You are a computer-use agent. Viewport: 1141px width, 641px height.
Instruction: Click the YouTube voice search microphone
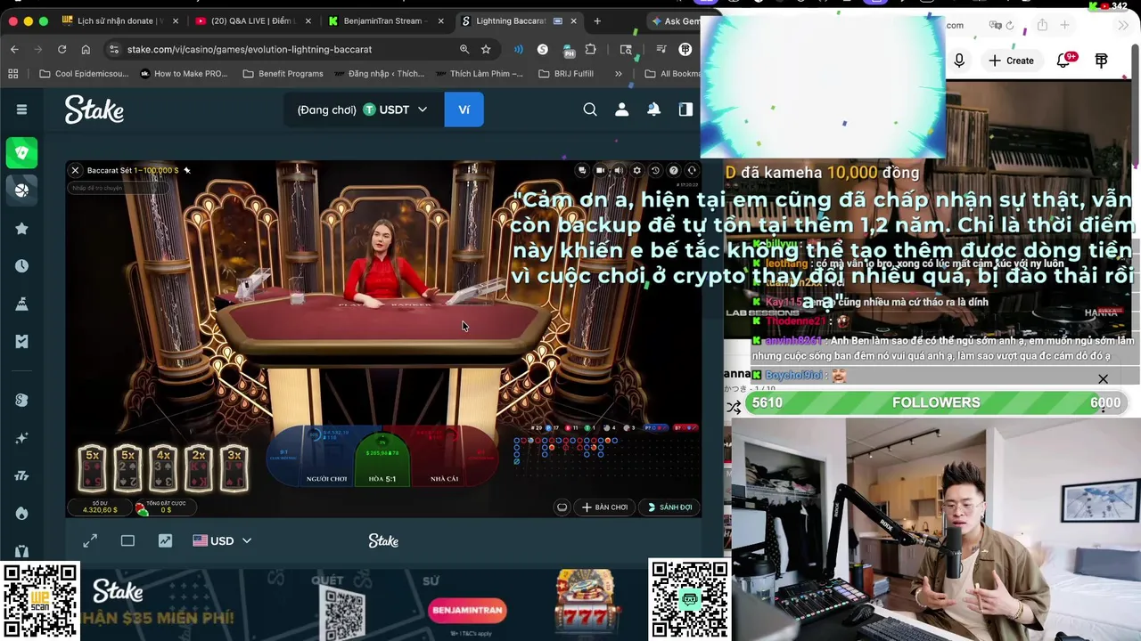pyautogui.click(x=959, y=61)
